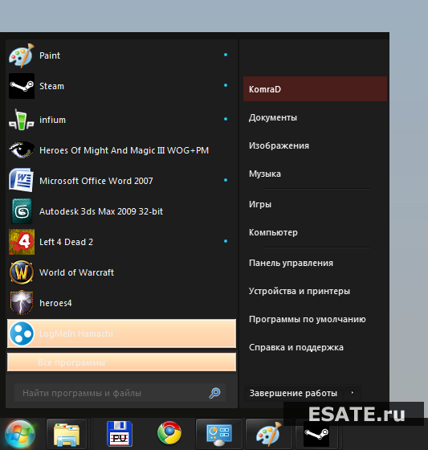Click the Windows Start orb
Viewport: 428px width, 450px height.
[20, 434]
